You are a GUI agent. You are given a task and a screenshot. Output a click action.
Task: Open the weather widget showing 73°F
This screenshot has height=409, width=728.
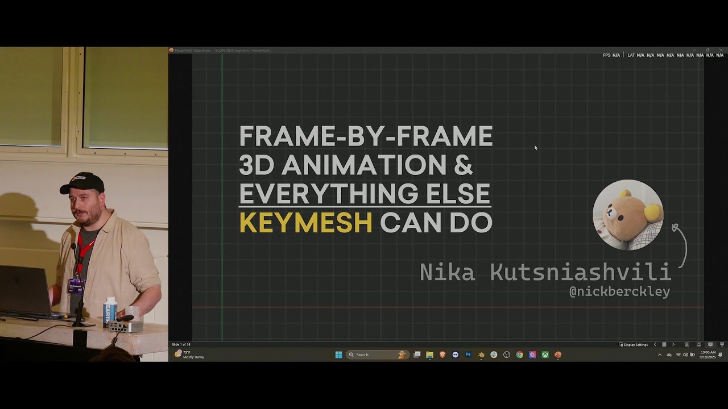click(190, 354)
